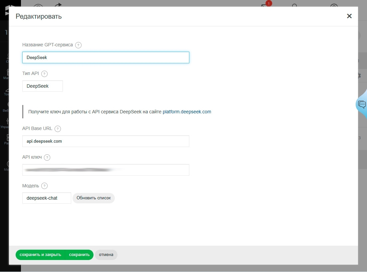This screenshot has height=272, width=367.
Task: Click сохранить и закрыть button
Action: [x=40, y=255]
